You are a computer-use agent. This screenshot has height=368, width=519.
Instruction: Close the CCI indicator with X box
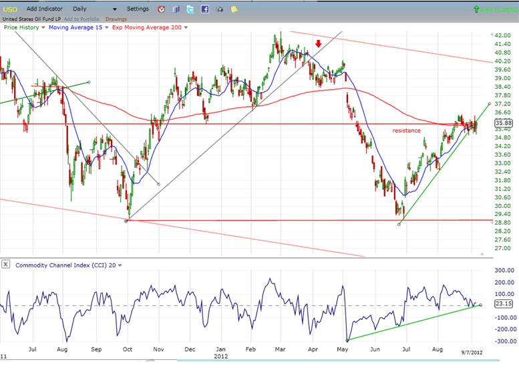point(6,265)
